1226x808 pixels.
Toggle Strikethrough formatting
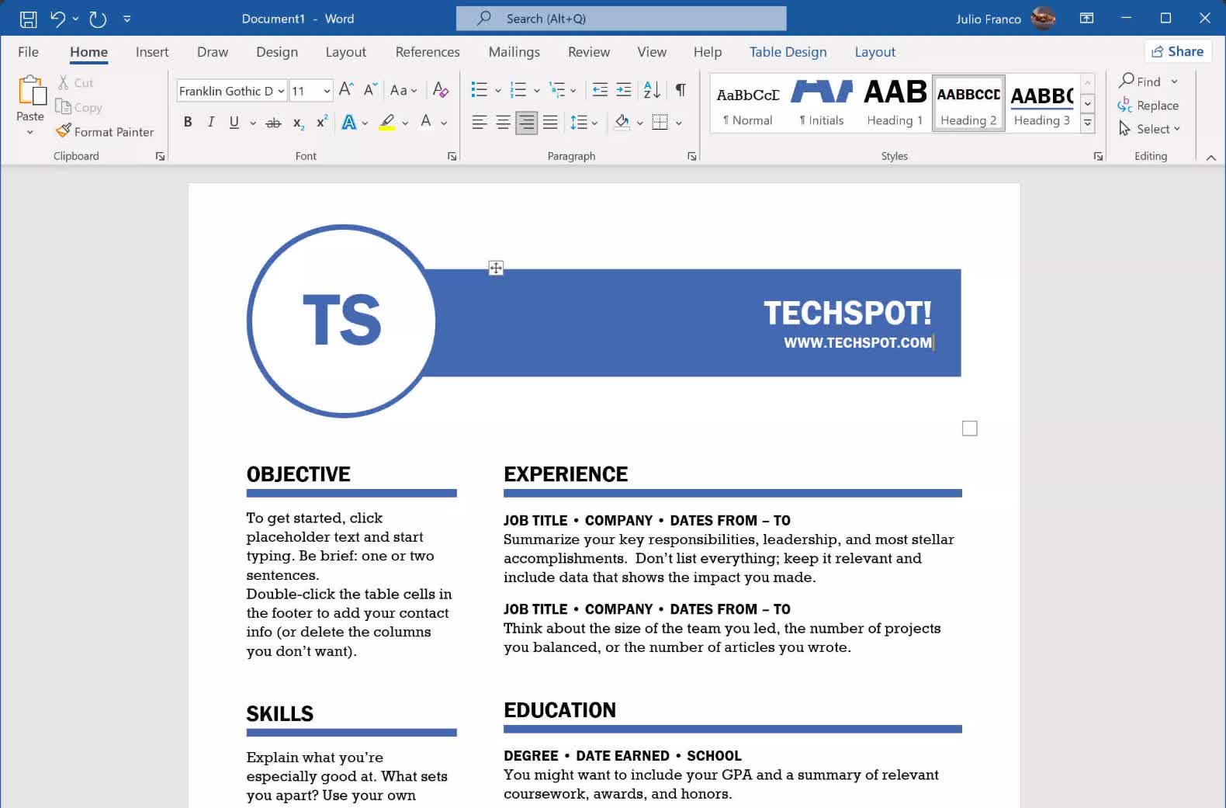coord(273,123)
